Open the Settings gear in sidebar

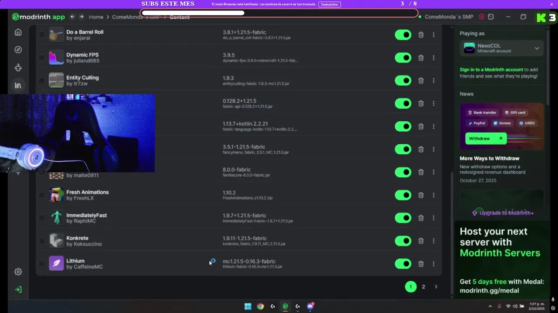[18, 272]
